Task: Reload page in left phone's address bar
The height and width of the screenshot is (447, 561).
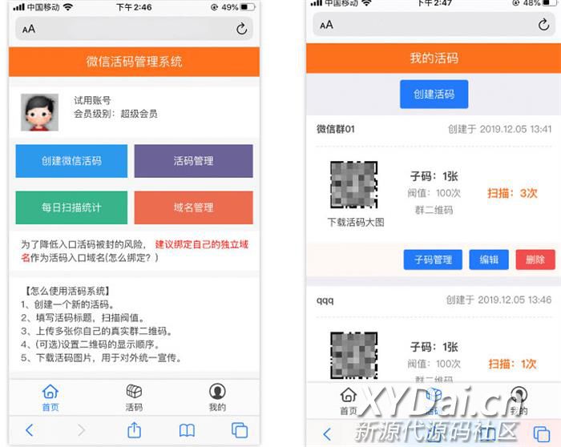Action: (241, 29)
